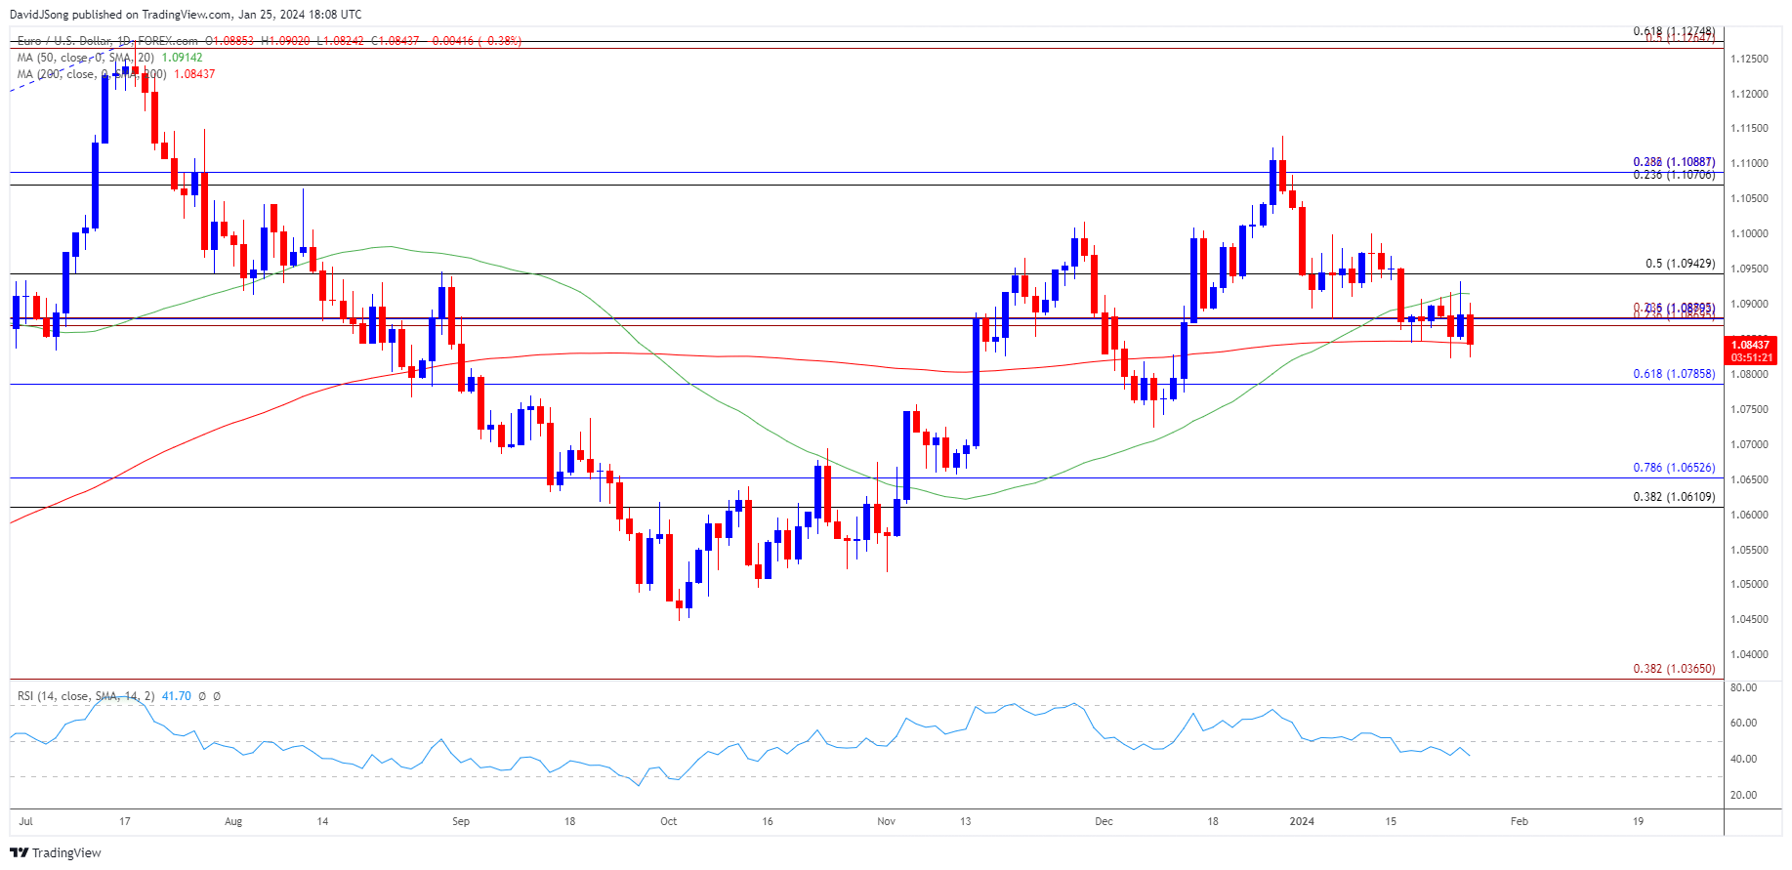Click the 60.00 RSI axis label

[1743, 724]
